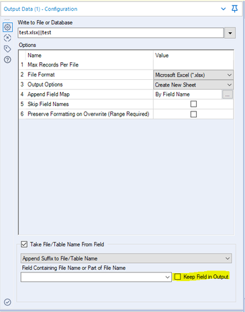Click the pin icon in Configuration header
Image resolution: width=245 pixels, height=312 pixels.
234,9
